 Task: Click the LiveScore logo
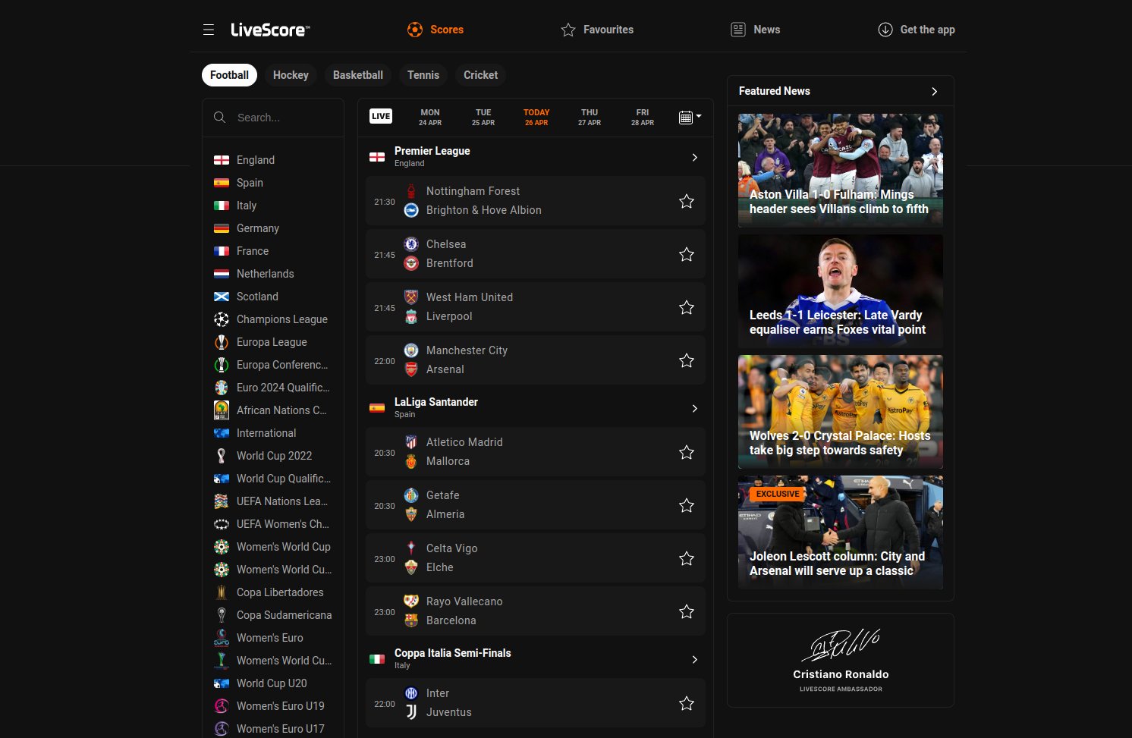[269, 30]
